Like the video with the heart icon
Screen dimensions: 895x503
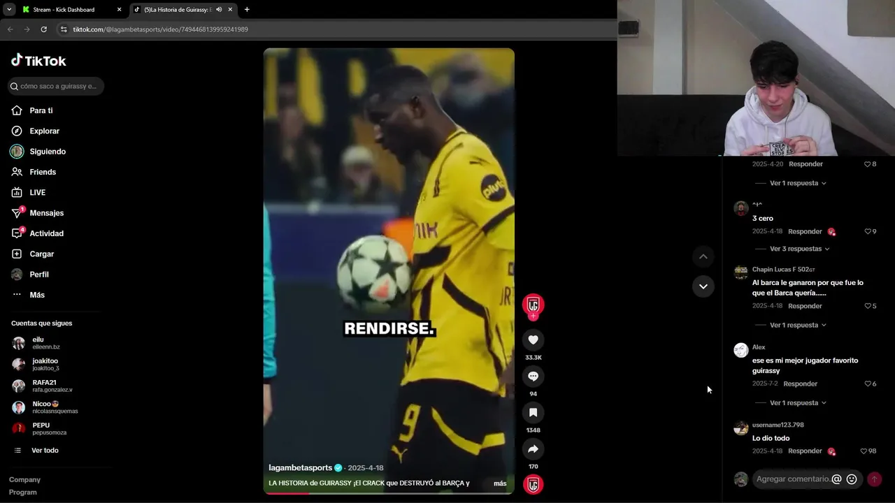[x=533, y=340]
